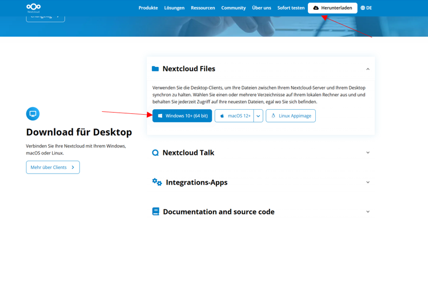Follow the Mehr über Clients link

pyautogui.click(x=53, y=167)
